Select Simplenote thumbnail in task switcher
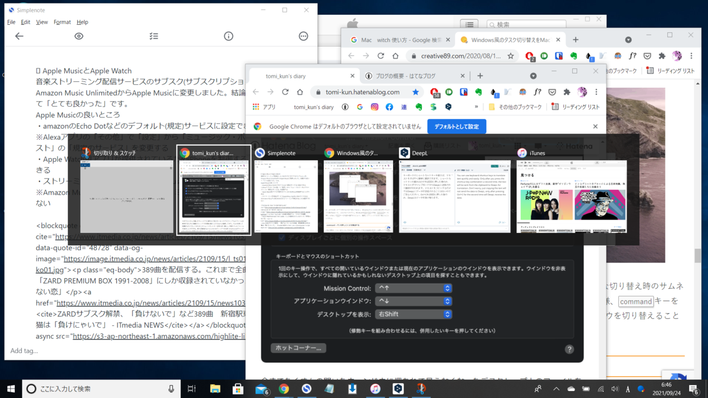This screenshot has height=398, width=708. click(x=287, y=189)
